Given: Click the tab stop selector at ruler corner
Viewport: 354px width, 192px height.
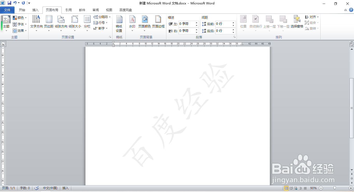Looking at the screenshot, I should pos(3,44).
